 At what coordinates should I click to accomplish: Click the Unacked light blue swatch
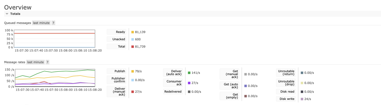(133, 39)
